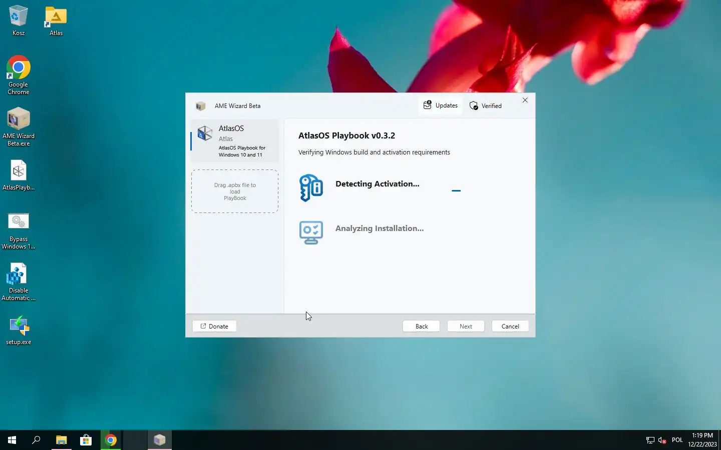Switch POL keyboard language in tray
Screen dimensions: 721x450
tap(677, 440)
